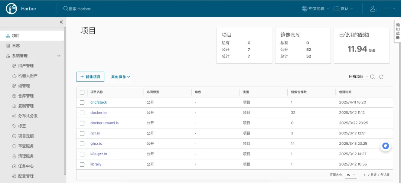Image resolution: width=401 pixels, height=183 pixels.
Task: Expand the 其他操作 dropdown
Action: pyautogui.click(x=121, y=77)
